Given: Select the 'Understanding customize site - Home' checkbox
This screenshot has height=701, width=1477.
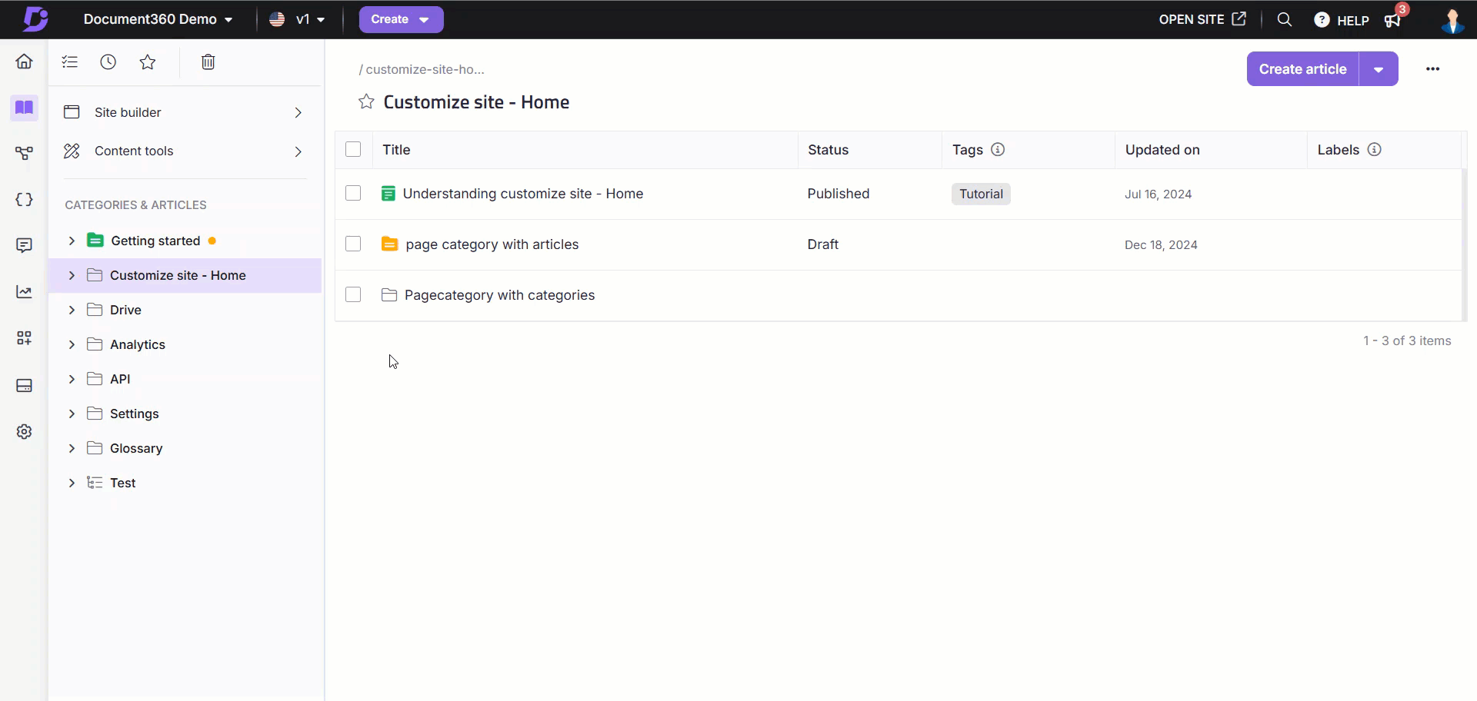Looking at the screenshot, I should tap(353, 194).
